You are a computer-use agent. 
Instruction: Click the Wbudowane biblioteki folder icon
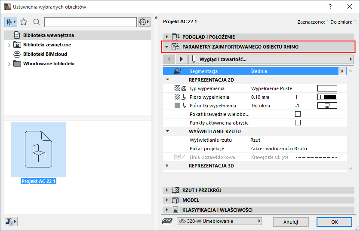pos(17,64)
